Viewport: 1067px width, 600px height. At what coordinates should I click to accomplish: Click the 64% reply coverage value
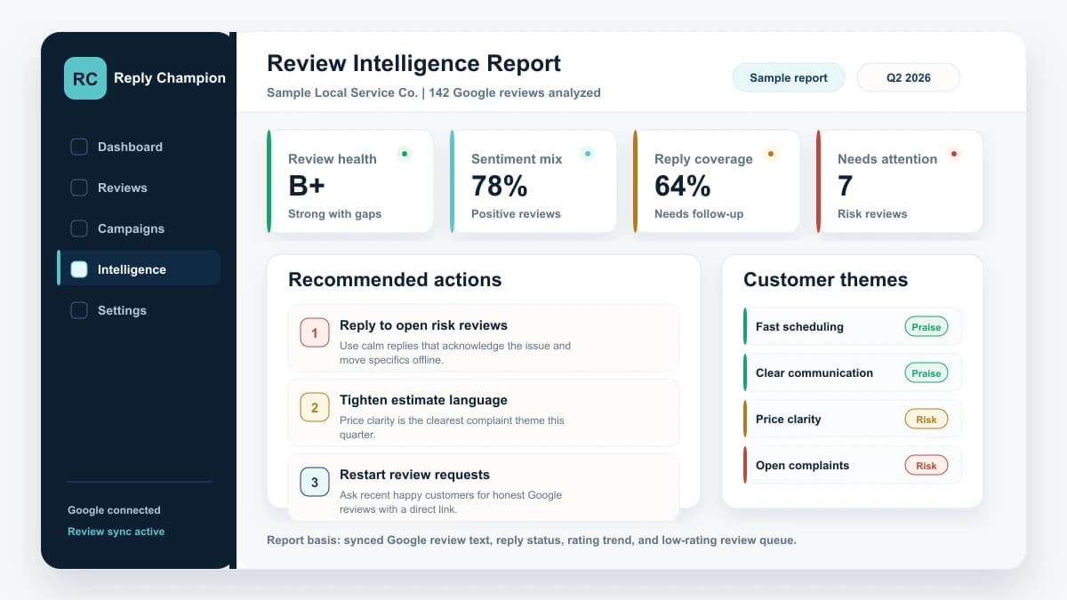point(683,186)
